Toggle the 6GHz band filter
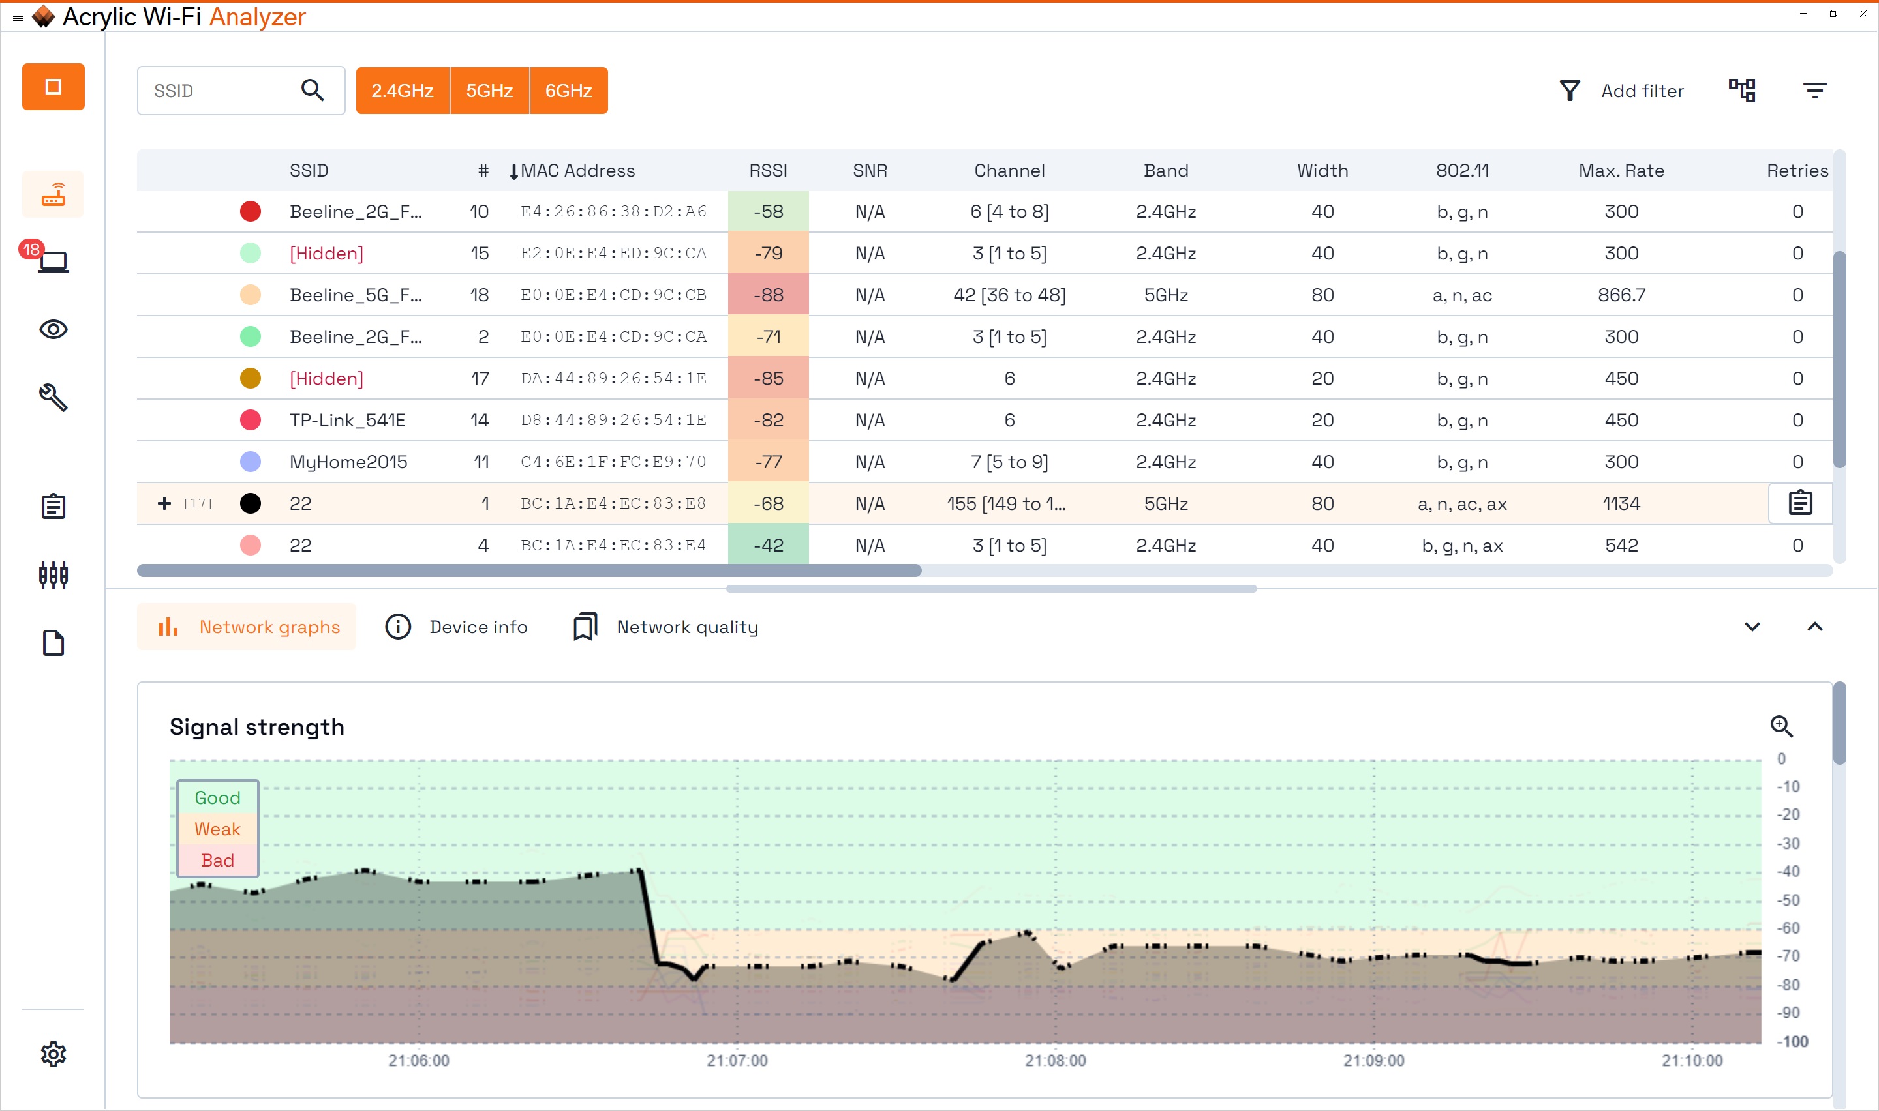 (x=568, y=91)
